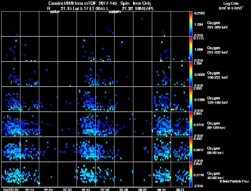The width and height of the screenshot is (251, 191).
Task: Click the color bar beside Oxygen 129-169 keV
Action: pyautogui.click(x=191, y=99)
